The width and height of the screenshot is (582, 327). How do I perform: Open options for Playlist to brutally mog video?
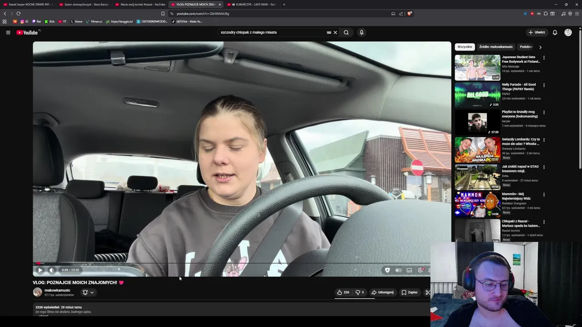point(544,112)
